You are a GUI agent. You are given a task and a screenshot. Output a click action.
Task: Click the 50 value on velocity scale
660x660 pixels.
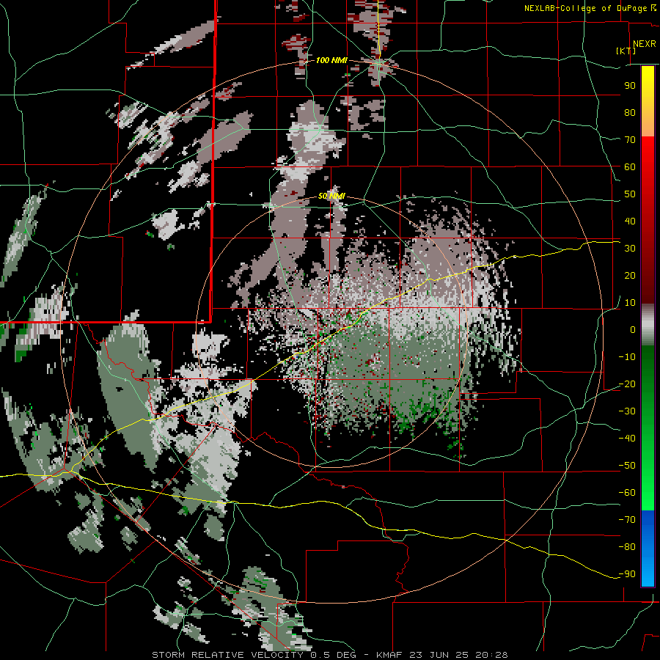point(630,194)
